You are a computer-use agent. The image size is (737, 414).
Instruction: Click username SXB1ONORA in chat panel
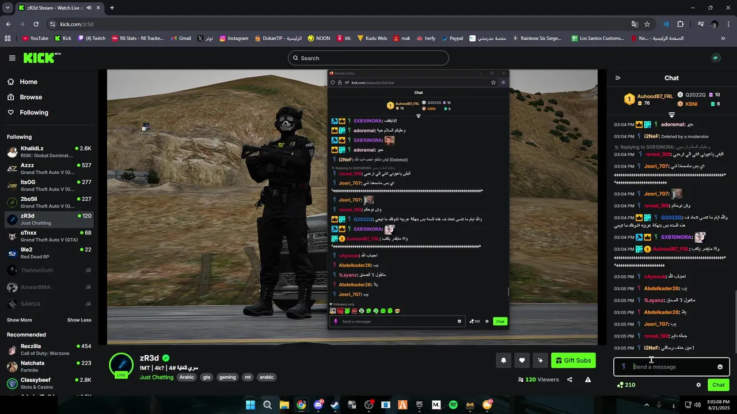point(676,237)
